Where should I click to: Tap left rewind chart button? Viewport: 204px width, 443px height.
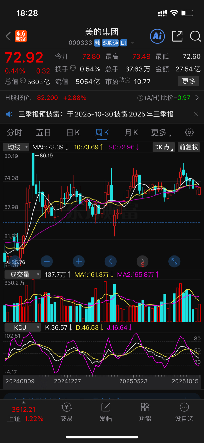15,262
